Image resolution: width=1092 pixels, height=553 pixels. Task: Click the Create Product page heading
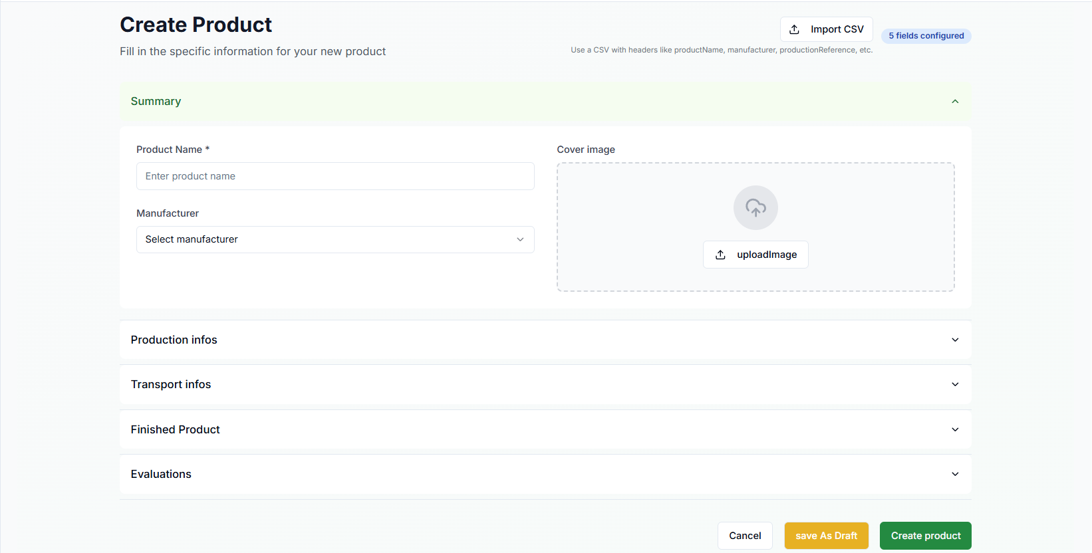pos(196,25)
